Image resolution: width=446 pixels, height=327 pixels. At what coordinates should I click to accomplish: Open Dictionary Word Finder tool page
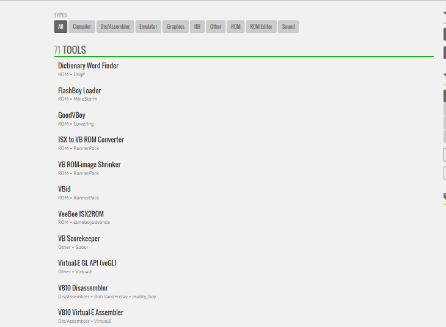[88, 66]
